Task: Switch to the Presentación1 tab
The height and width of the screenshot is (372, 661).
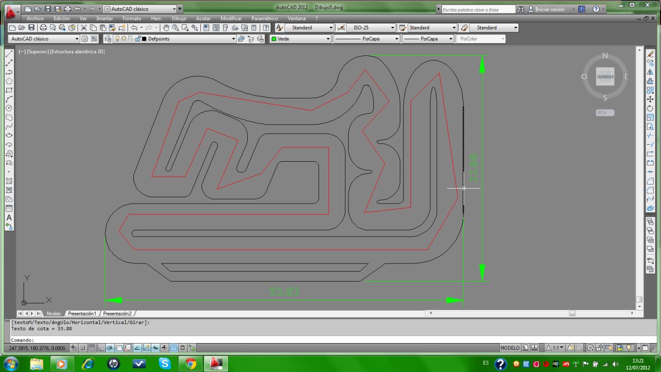Action: (82, 314)
